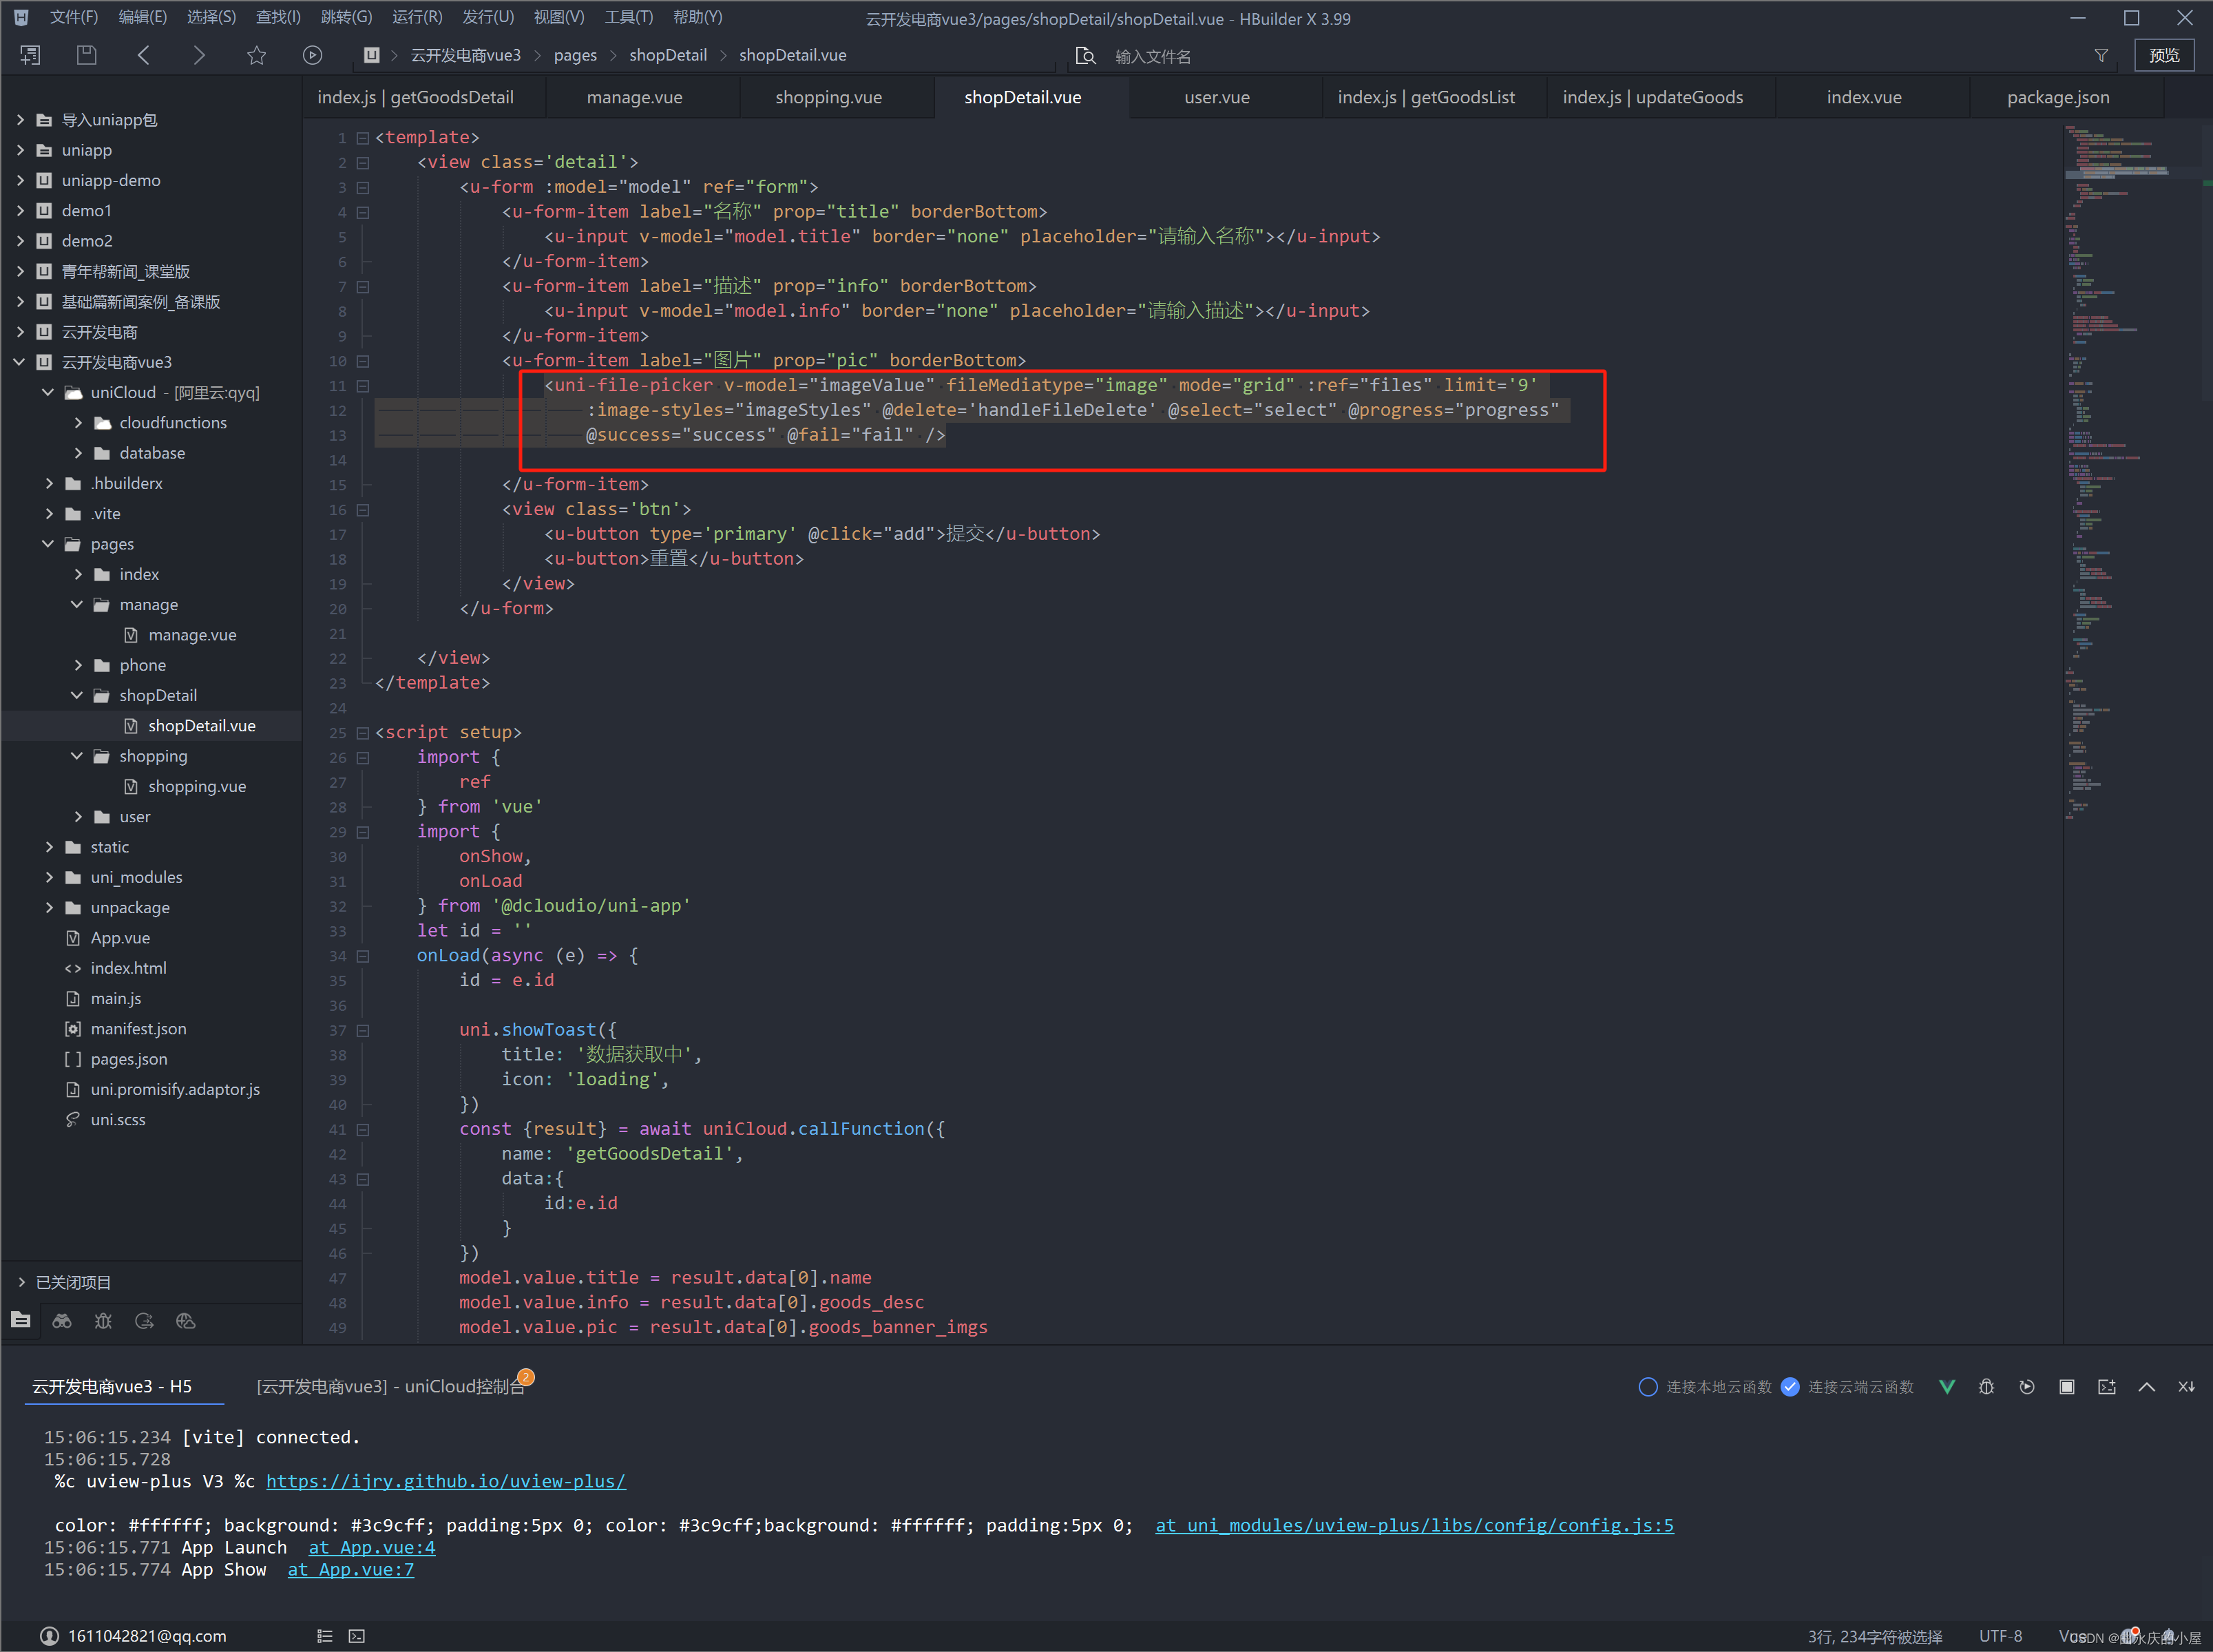Image resolution: width=2213 pixels, height=1652 pixels.
Task: Click the list icon in status bar
Action: tap(324, 1636)
